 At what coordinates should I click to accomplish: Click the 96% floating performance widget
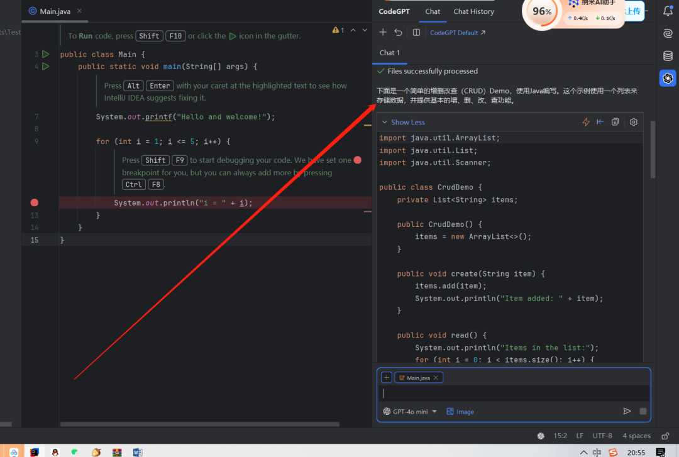point(542,12)
